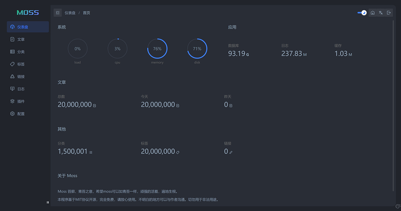Collapse the sidebar with the menu fold button
This screenshot has width=401, height=211.
[x=58, y=13]
